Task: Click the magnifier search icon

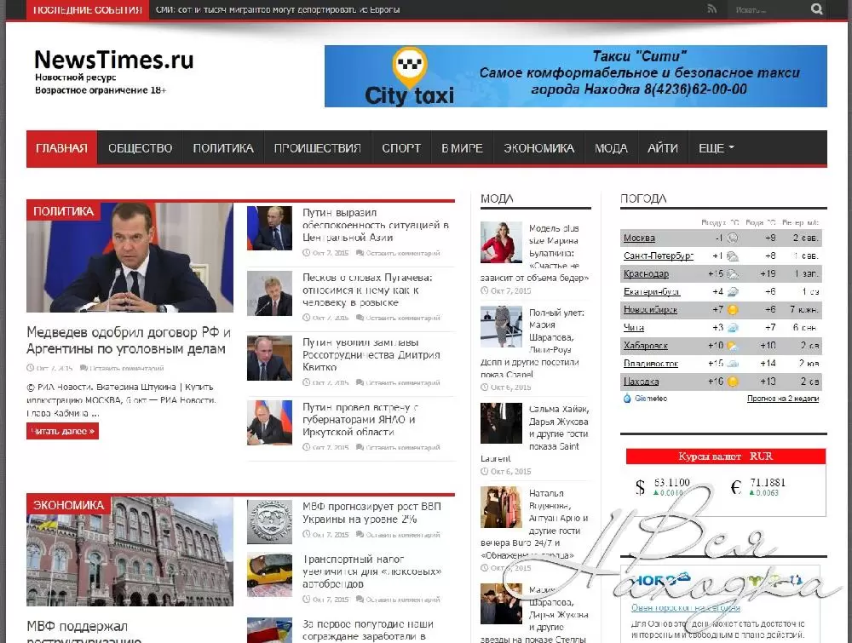Action: [817, 9]
